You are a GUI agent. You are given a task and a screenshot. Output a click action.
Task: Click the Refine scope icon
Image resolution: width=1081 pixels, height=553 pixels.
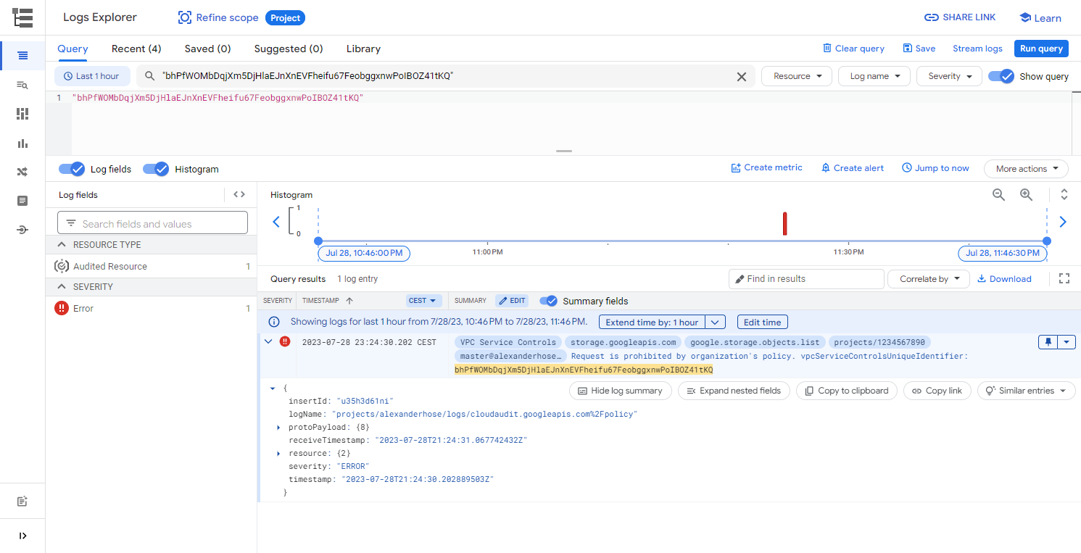185,17
